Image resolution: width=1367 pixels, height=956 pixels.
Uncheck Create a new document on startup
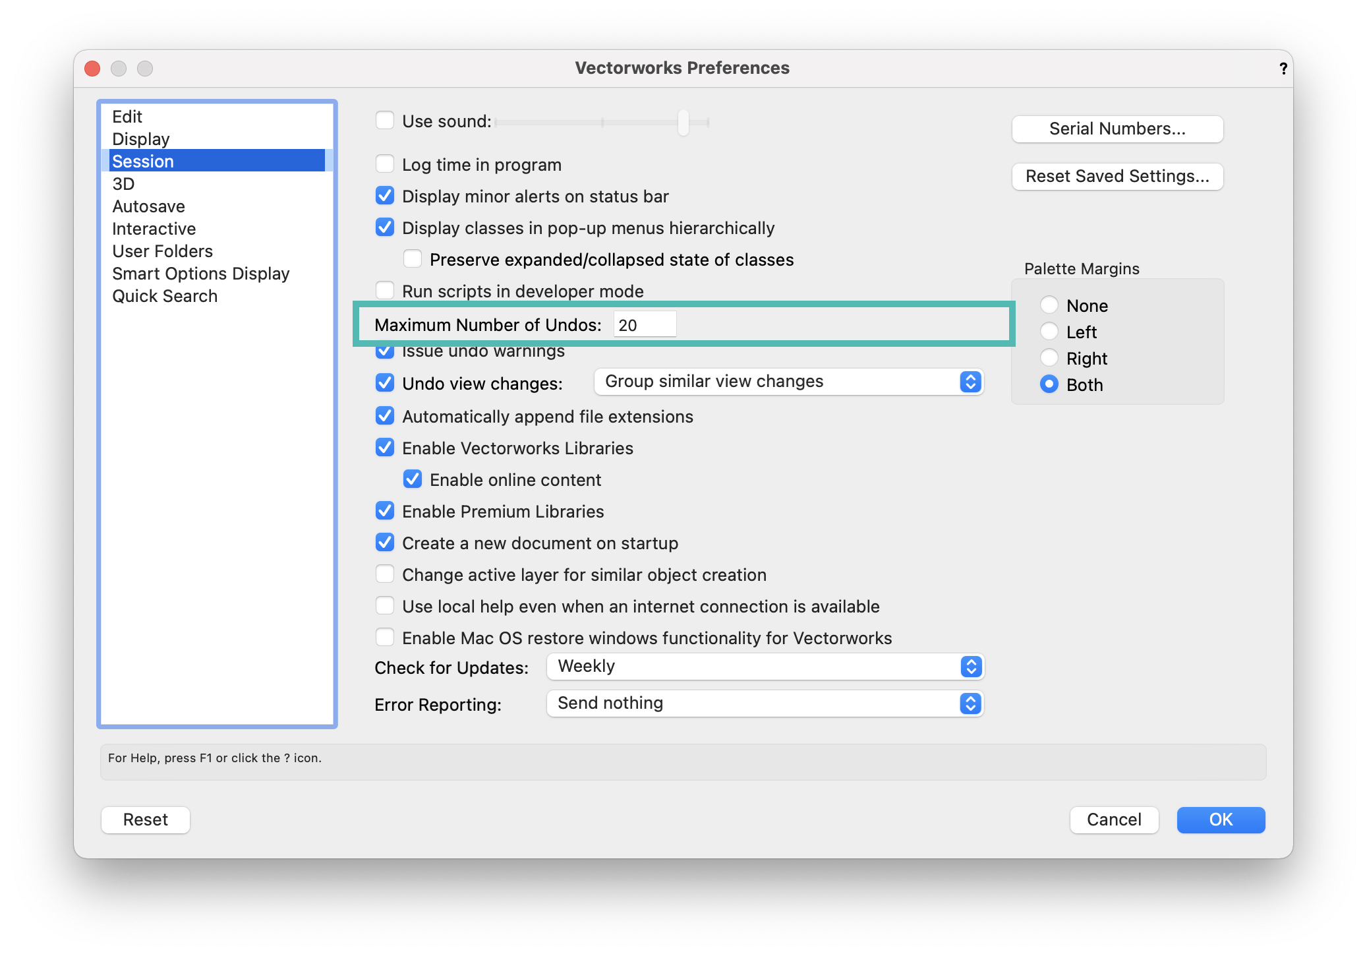[x=385, y=543]
